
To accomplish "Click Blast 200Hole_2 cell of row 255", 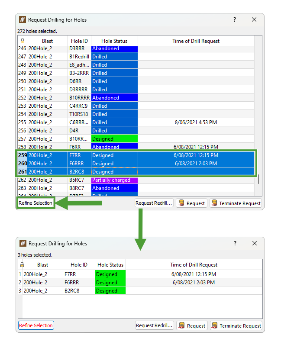I will pos(48,122).
